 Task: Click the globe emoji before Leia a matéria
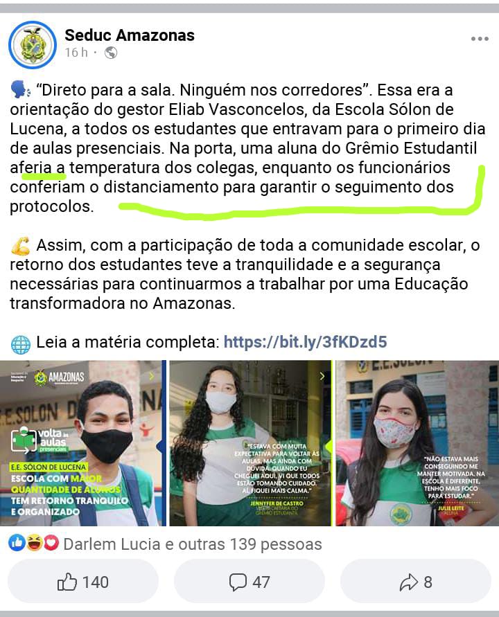(x=21, y=343)
